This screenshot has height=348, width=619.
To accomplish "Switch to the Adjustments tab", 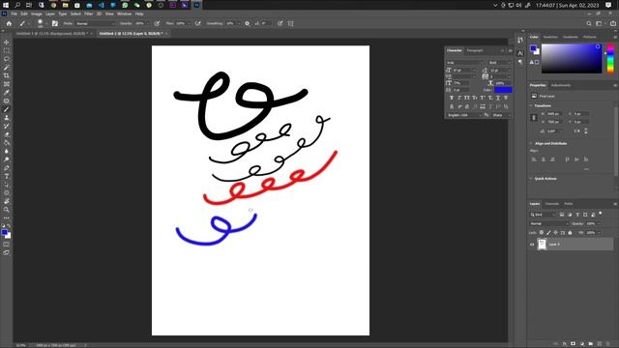I will coord(561,85).
